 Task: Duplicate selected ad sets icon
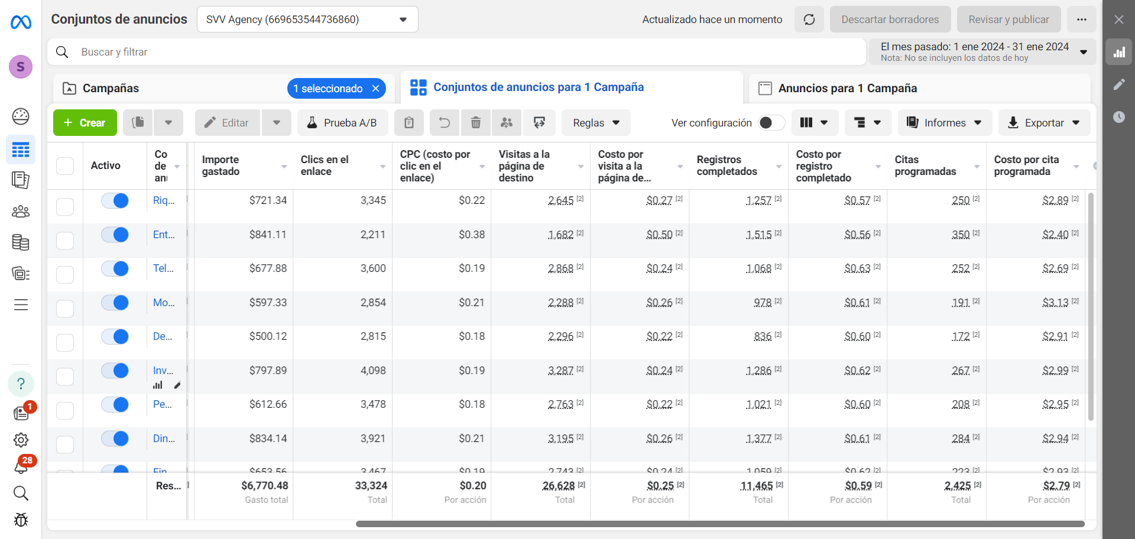[x=138, y=123]
